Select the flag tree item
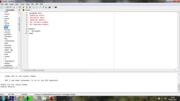The height and width of the screenshot is (101, 180). click(6, 39)
